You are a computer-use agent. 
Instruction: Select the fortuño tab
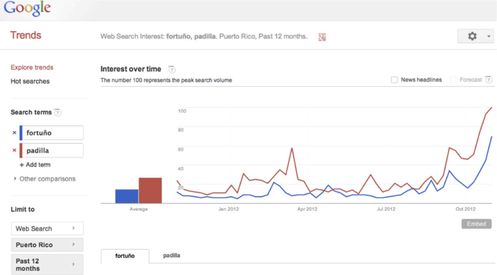click(125, 256)
